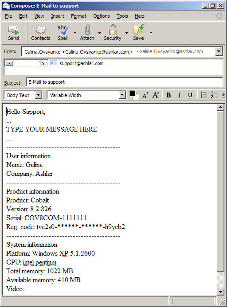Image resolution: width=227 pixels, height=307 pixels.
Task: Open the Insert menu
Action: 58,16
